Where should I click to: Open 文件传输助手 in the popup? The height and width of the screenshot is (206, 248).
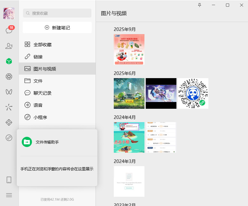pyautogui.click(x=47, y=142)
